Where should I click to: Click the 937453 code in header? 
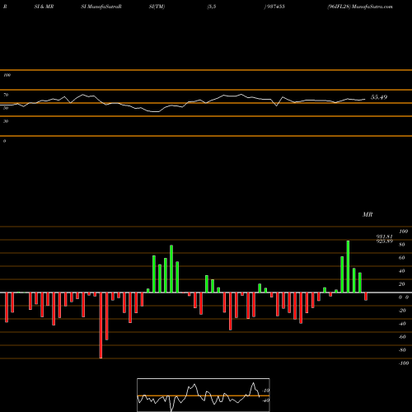[x=275, y=7]
